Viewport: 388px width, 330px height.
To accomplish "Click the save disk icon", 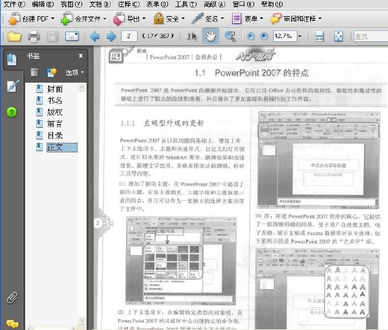I will click(52, 37).
